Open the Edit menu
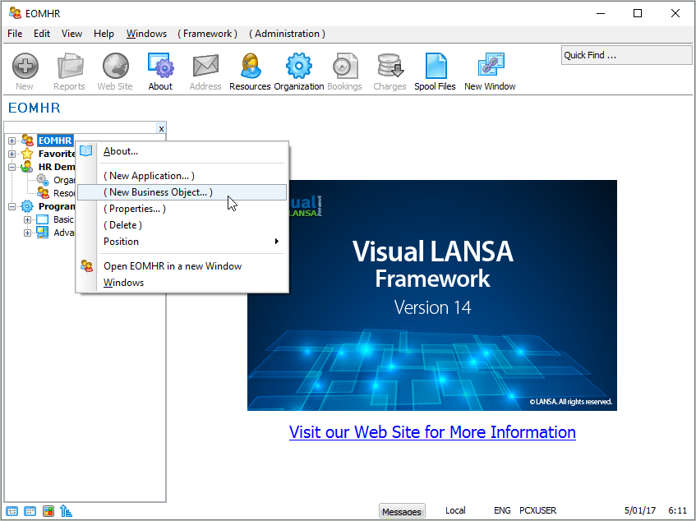696x521 pixels. coord(42,34)
